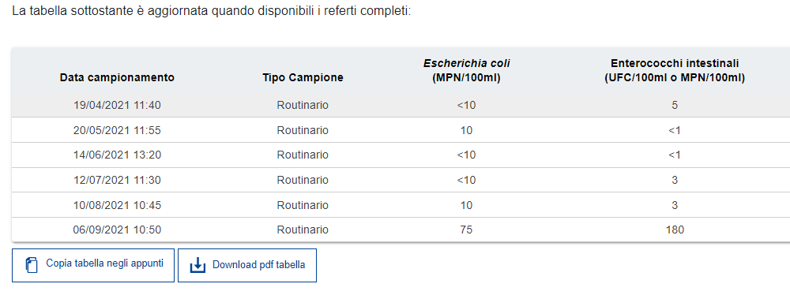Image resolution: width=790 pixels, height=295 pixels.
Task: Download pdf tabella button
Action: (247, 265)
